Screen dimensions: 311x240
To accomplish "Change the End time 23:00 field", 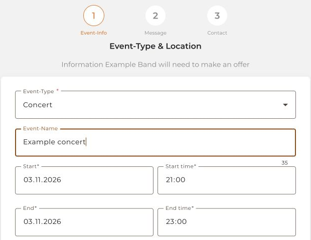I will (x=227, y=222).
